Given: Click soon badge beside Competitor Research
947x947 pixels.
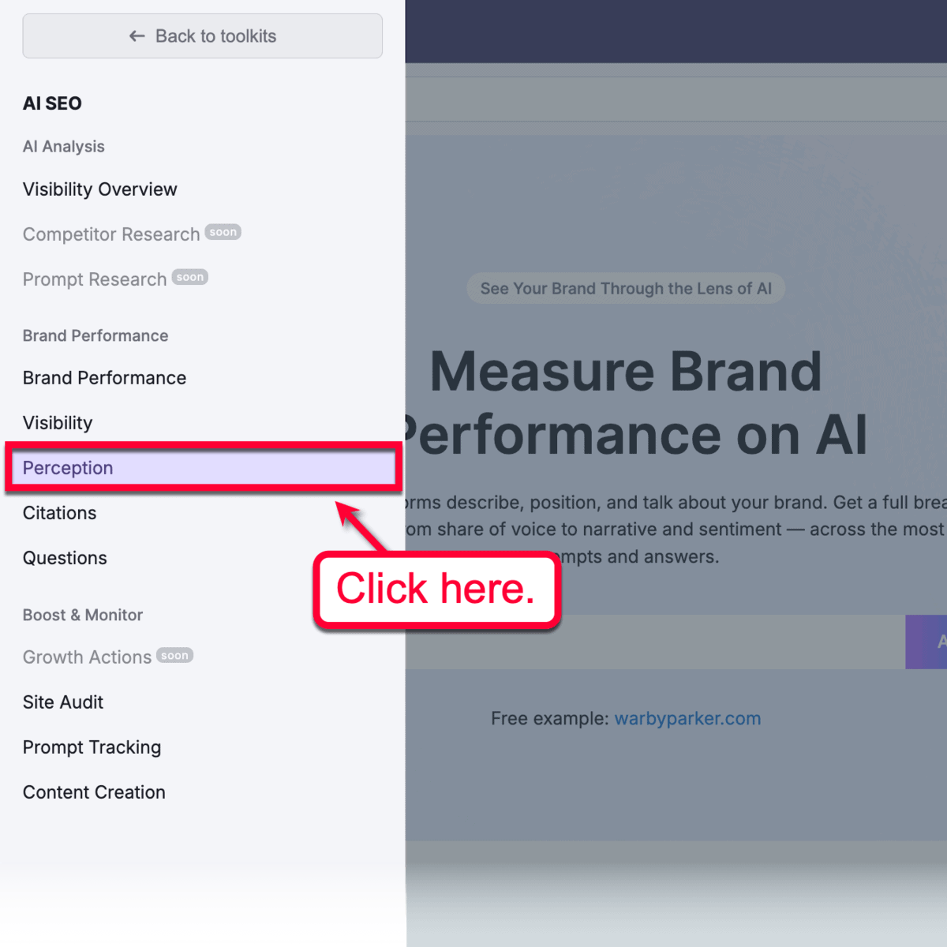Looking at the screenshot, I should coord(223,232).
